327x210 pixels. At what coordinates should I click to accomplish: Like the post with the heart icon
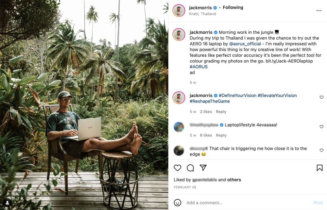coord(178,168)
